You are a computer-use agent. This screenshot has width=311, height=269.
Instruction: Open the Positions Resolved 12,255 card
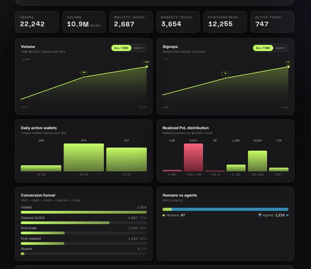225,22
